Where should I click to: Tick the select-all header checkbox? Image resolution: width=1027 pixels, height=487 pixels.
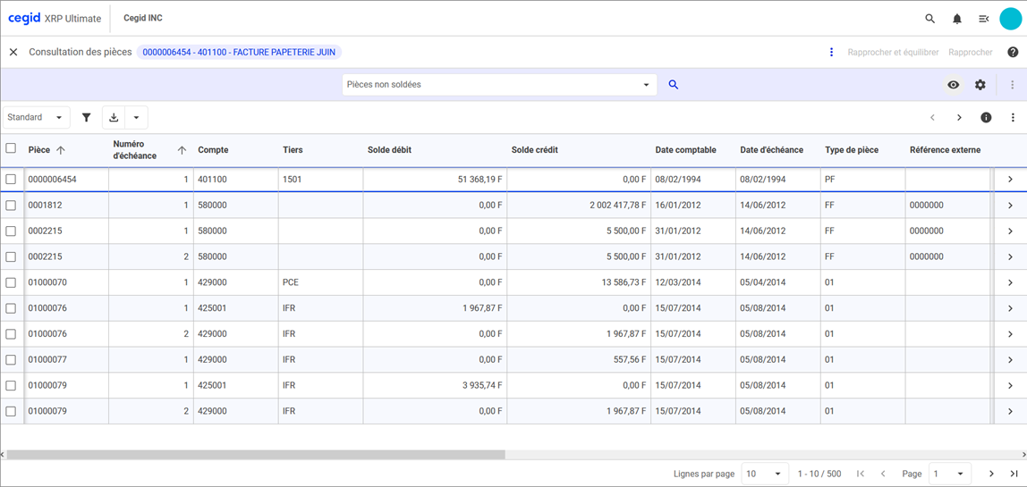[x=11, y=148]
